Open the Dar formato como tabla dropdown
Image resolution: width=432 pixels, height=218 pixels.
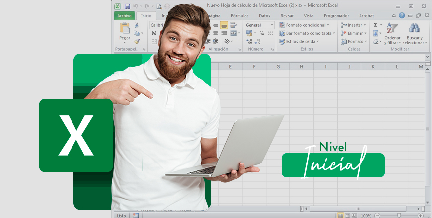(307, 33)
